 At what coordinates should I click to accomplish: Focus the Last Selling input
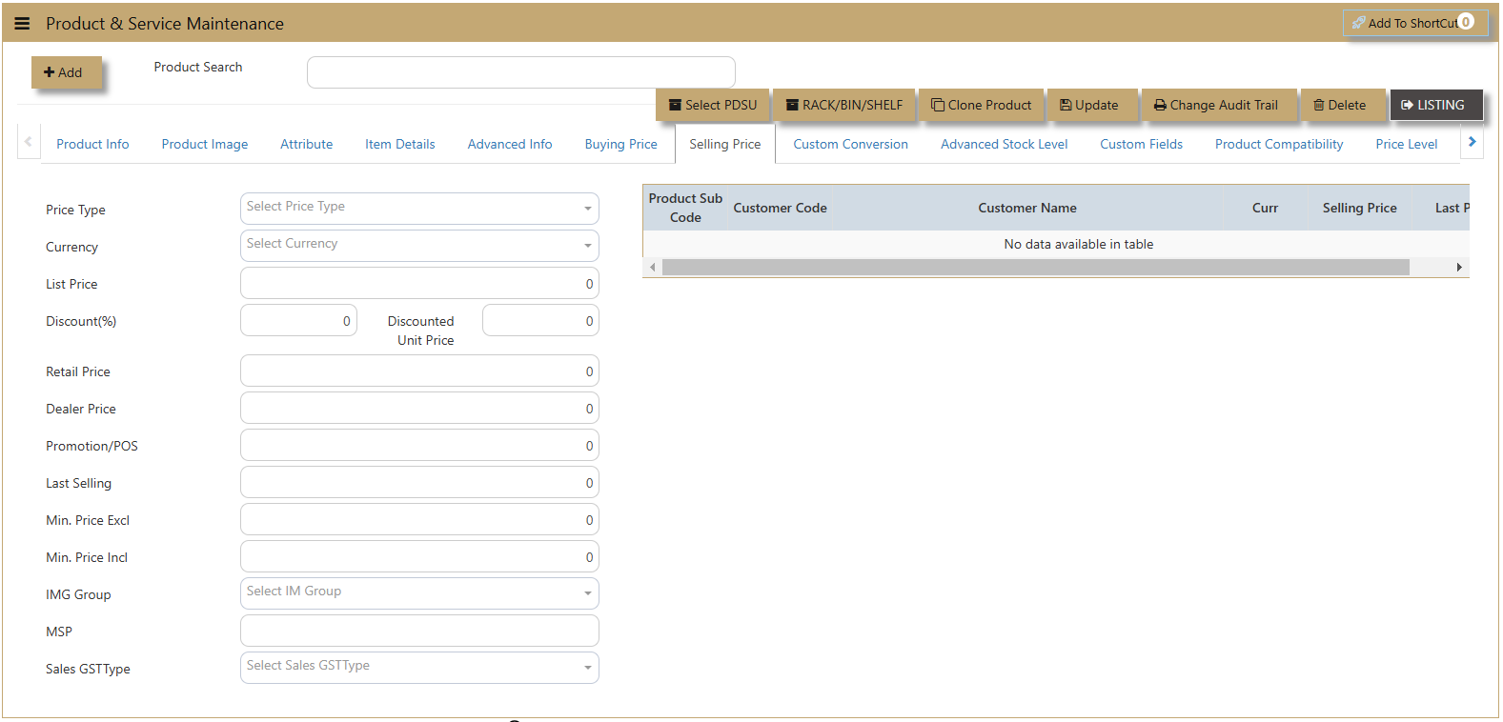(419, 482)
